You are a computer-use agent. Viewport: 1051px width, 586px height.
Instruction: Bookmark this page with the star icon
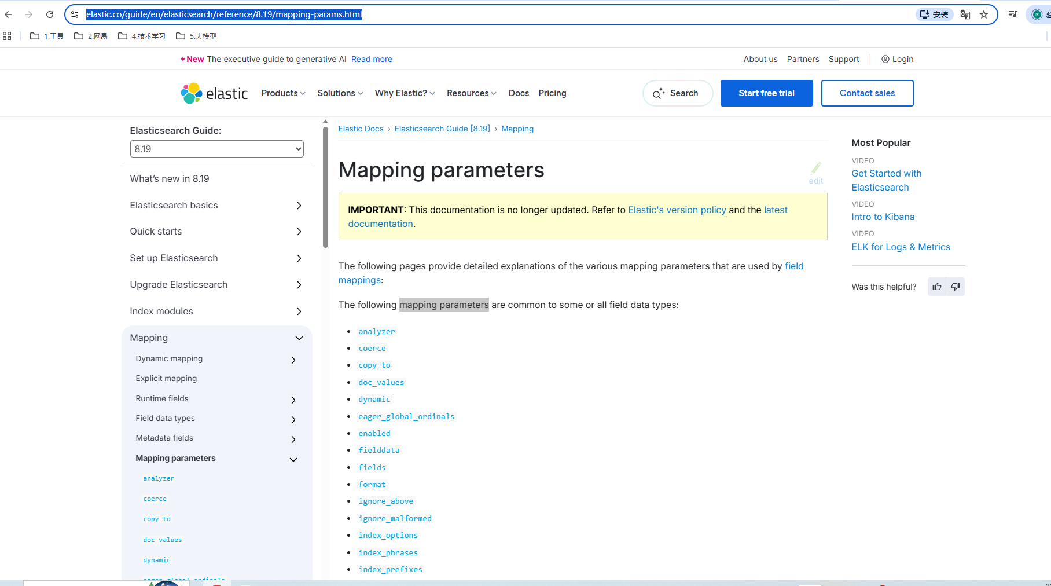click(x=984, y=14)
